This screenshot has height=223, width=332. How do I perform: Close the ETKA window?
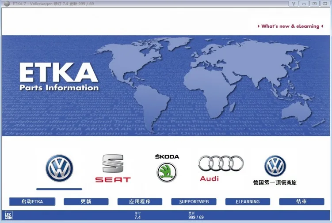coord(325,4)
